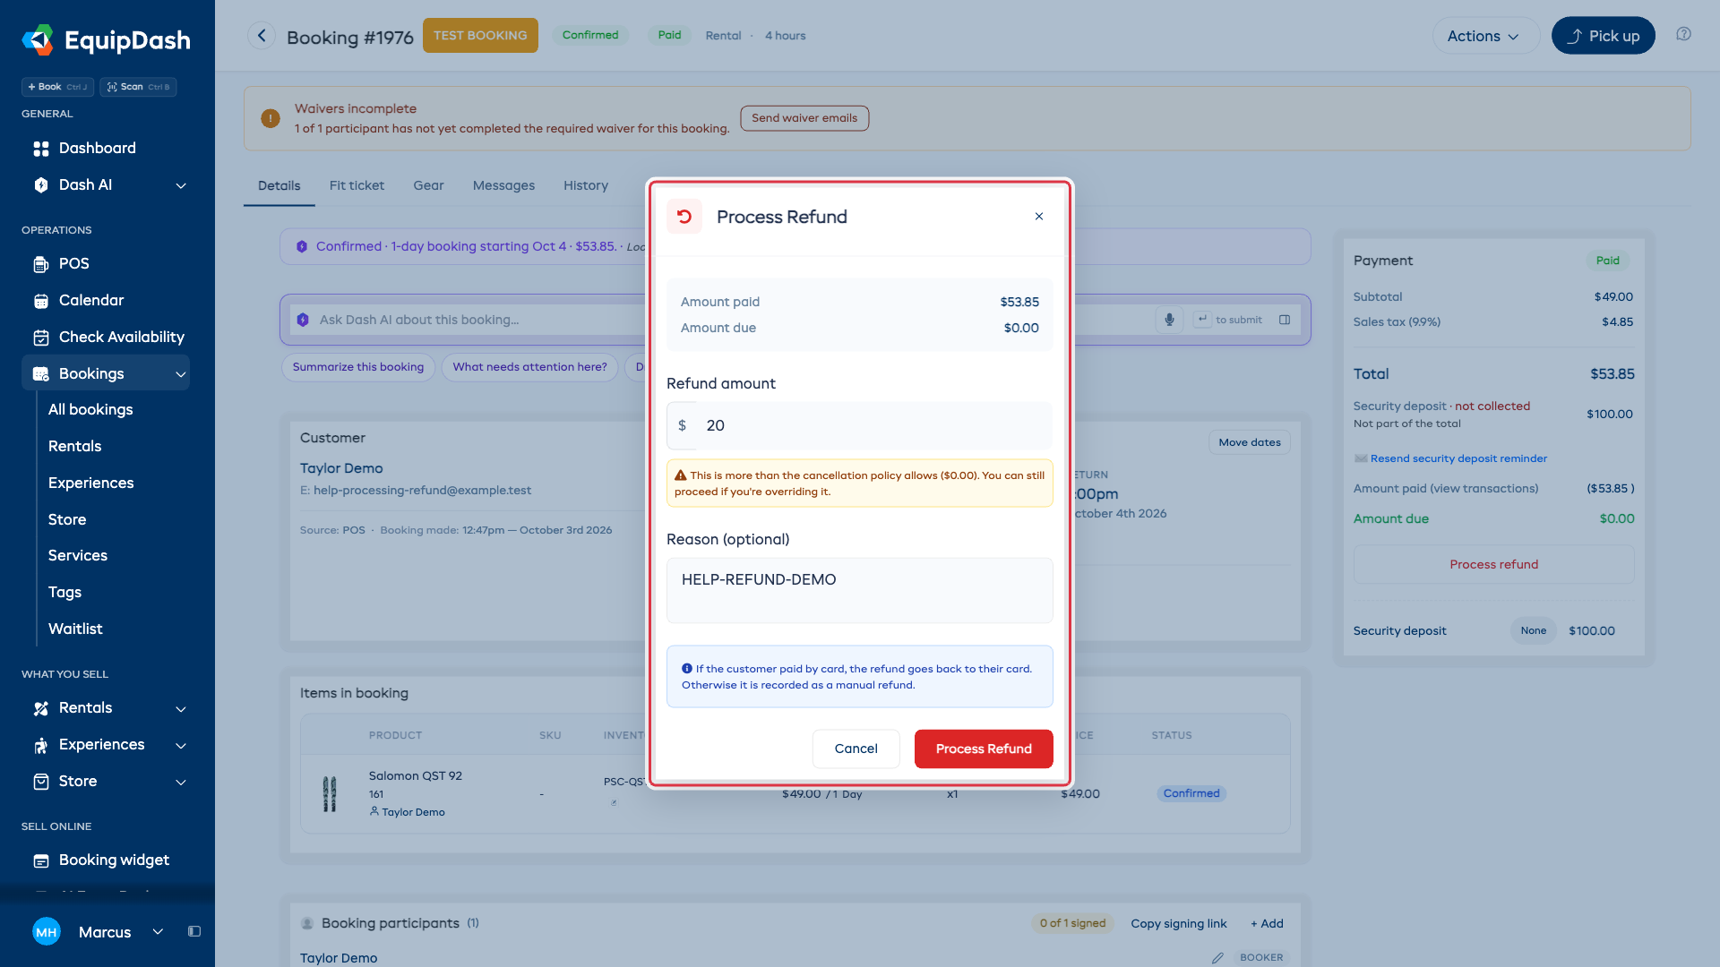This screenshot has width=1720, height=967.
Task: Click the Booking widget icon
Action: 41,860
